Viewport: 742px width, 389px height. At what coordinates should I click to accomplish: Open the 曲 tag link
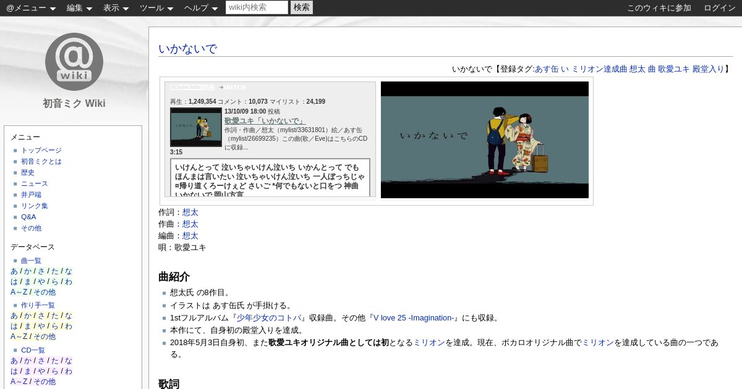click(651, 69)
